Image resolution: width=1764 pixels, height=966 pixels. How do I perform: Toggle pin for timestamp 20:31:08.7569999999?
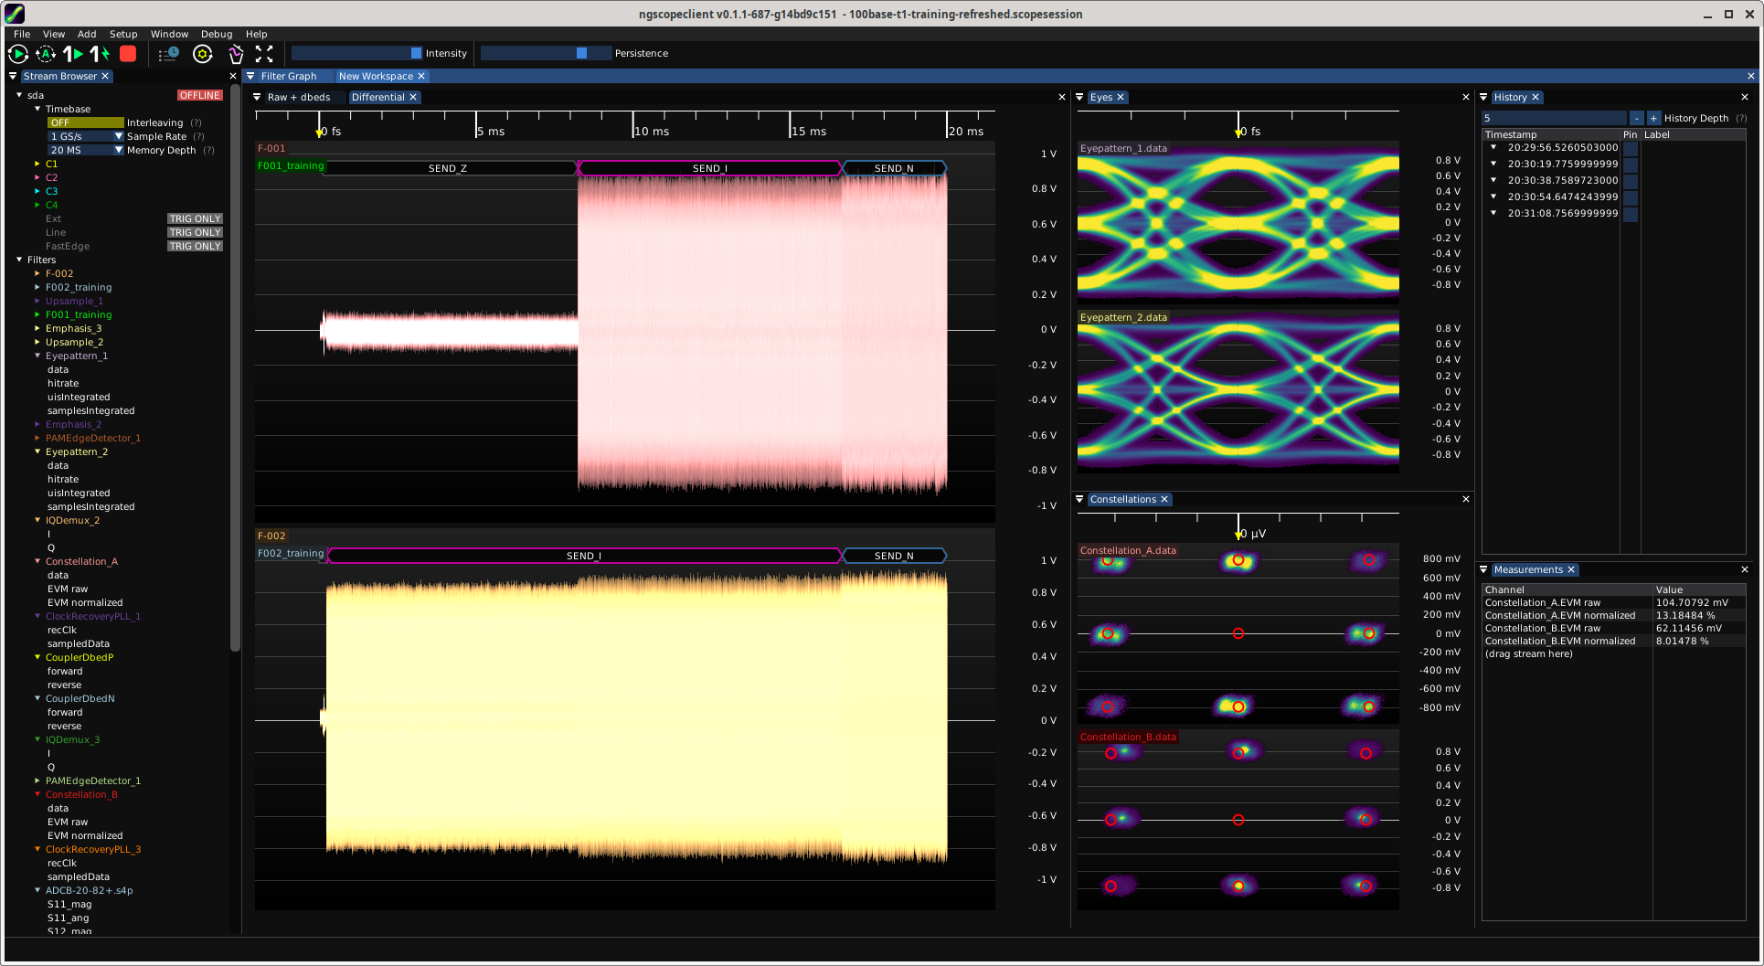coord(1631,214)
